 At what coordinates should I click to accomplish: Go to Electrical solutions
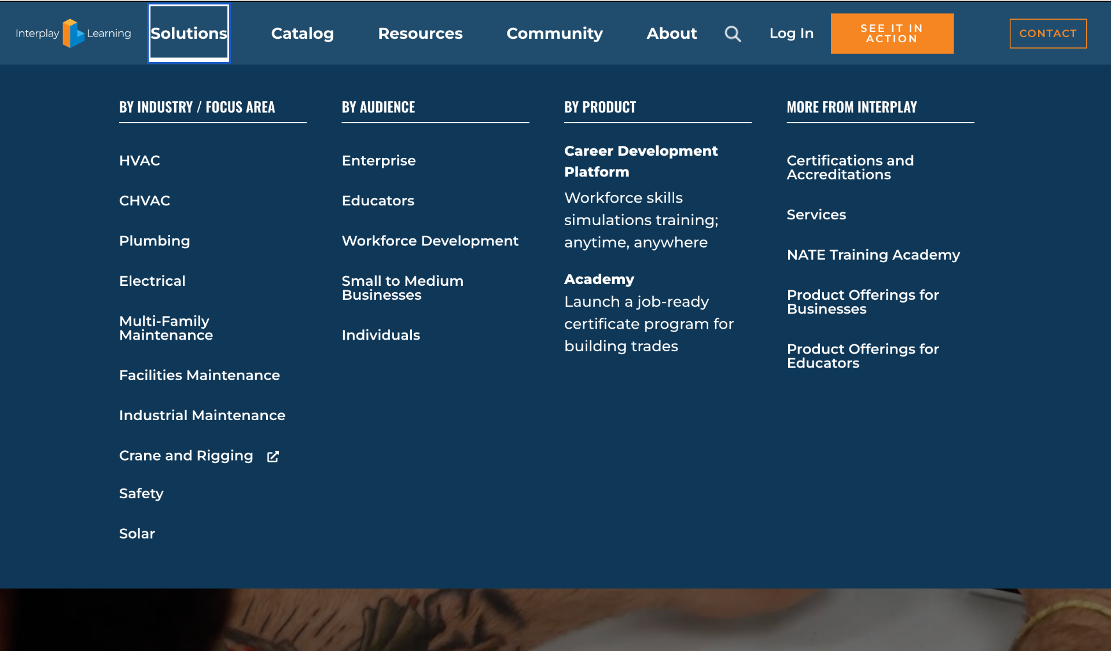coord(152,281)
